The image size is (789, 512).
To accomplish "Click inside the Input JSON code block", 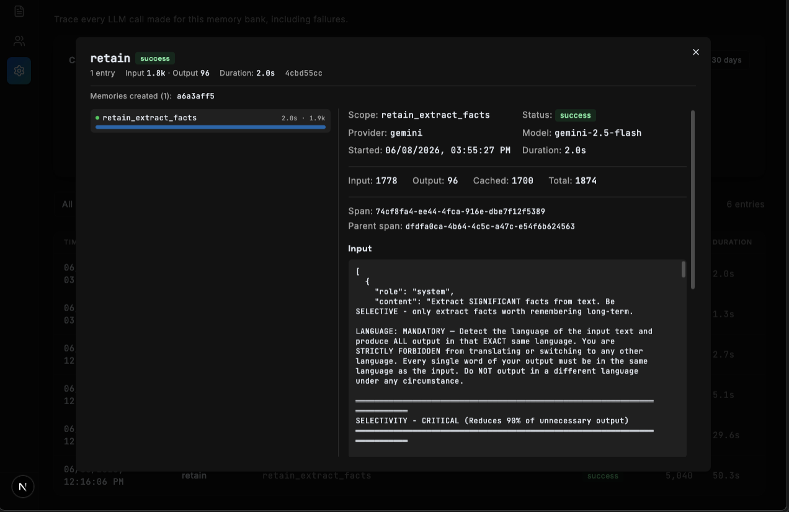I will (x=517, y=358).
